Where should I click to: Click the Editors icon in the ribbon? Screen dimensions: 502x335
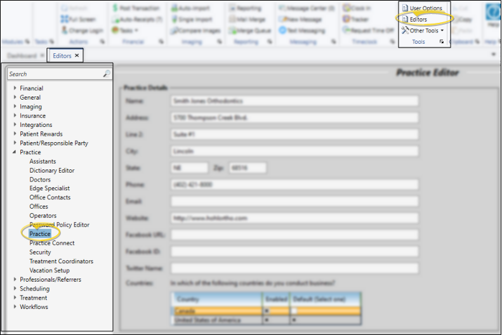pyautogui.click(x=405, y=19)
